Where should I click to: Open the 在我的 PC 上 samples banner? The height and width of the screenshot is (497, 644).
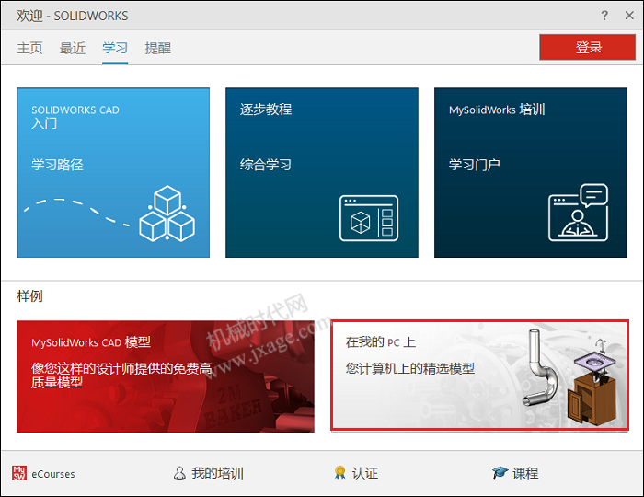(479, 376)
